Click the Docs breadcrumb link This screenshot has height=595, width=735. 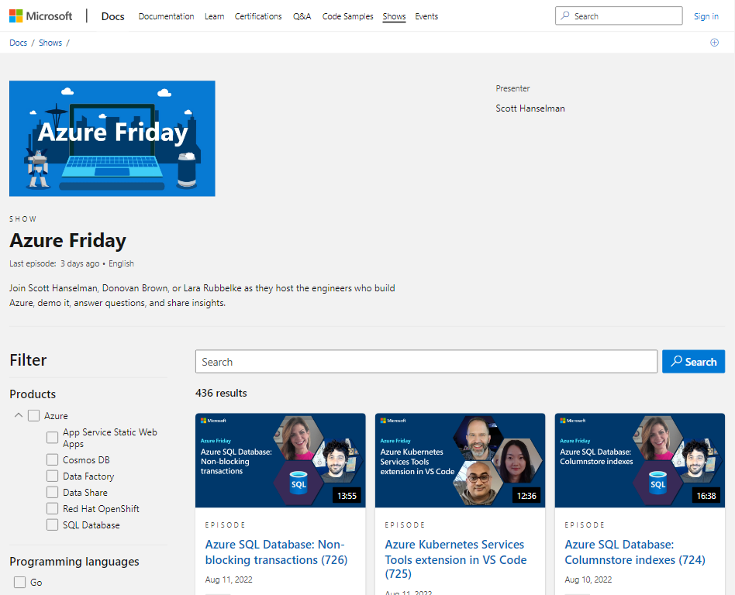click(19, 43)
